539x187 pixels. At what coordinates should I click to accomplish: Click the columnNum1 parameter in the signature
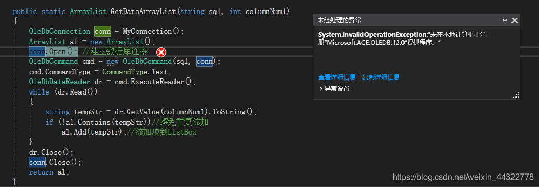(x=265, y=11)
